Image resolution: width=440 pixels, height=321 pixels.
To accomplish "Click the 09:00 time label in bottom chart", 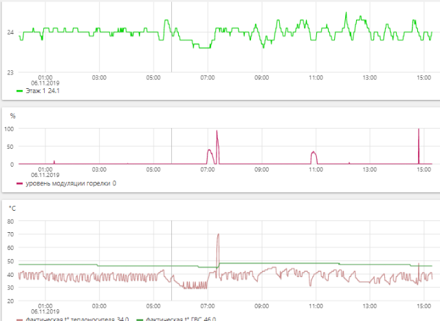I will pos(261,306).
